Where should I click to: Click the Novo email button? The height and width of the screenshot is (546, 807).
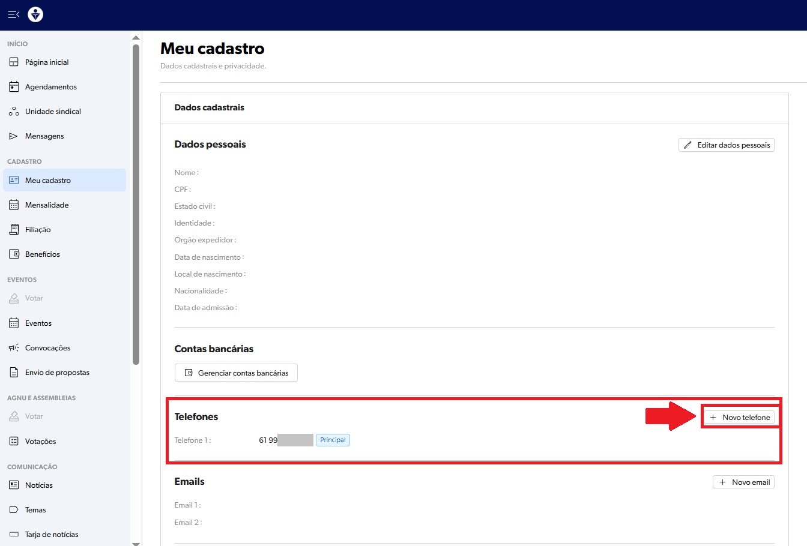point(743,482)
